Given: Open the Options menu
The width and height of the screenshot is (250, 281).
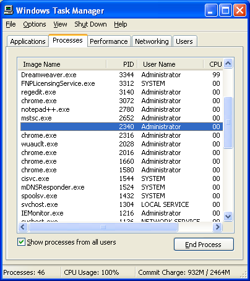Looking at the screenshot, I should (35, 24).
